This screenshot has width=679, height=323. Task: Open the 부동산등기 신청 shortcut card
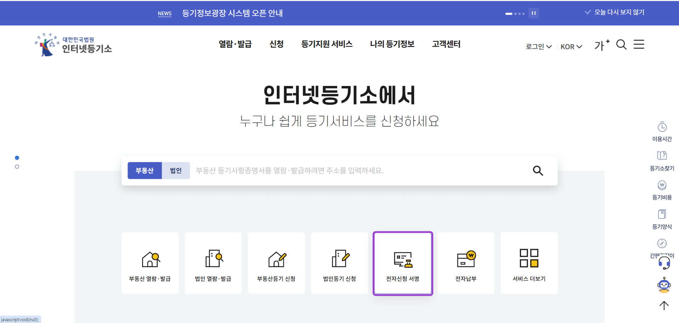(276, 263)
